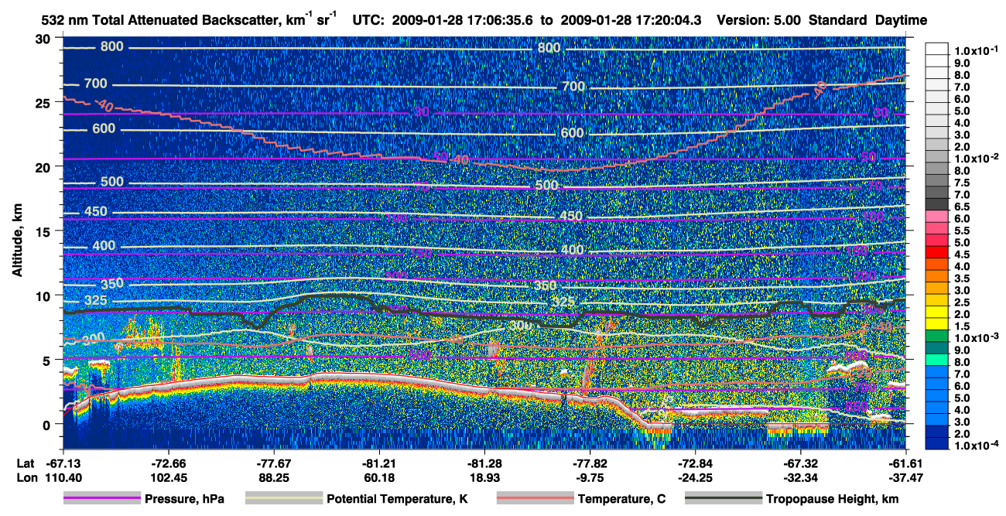Click the 'Temperature, C' legend label
The image size is (1006, 516).
click(621, 499)
